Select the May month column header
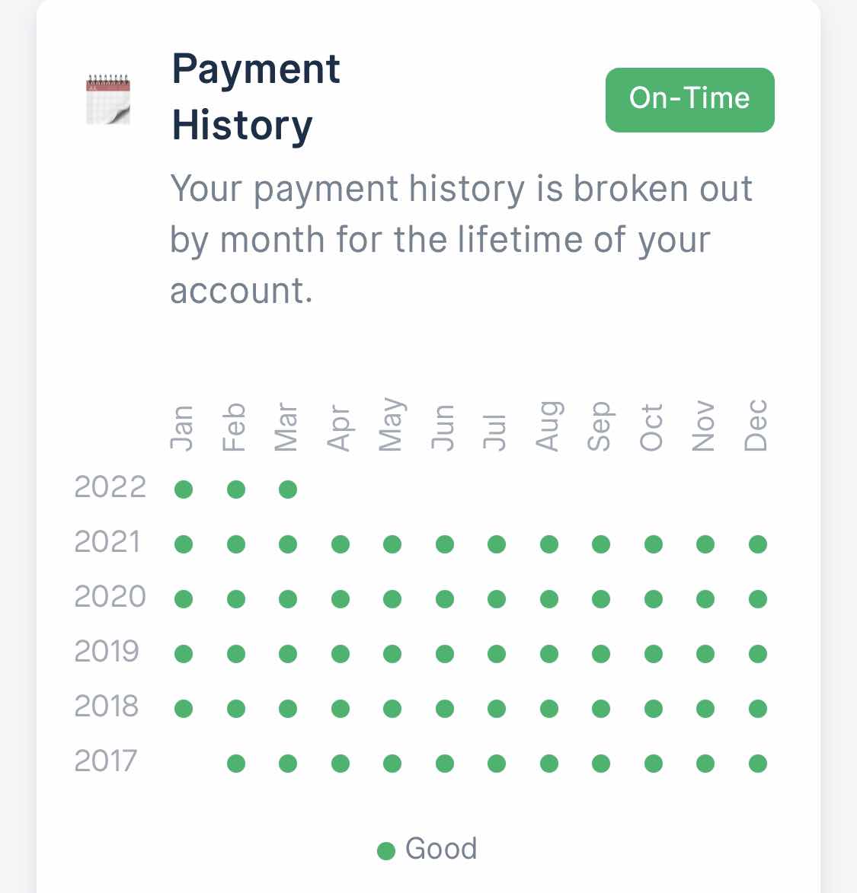The height and width of the screenshot is (893, 857). (x=392, y=424)
